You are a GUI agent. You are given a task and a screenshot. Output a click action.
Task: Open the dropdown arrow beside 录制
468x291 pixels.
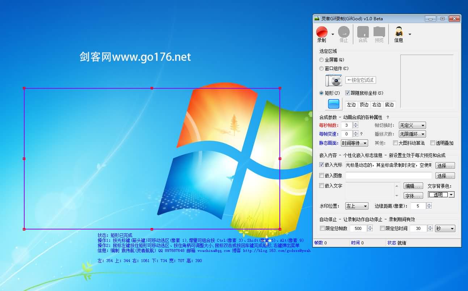click(333, 34)
